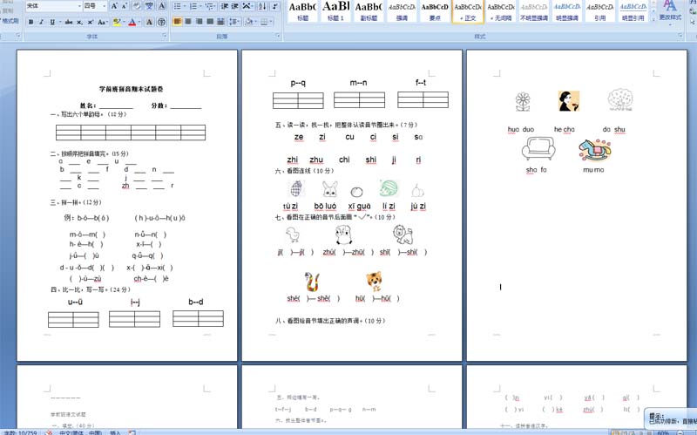
Task: Toggle subscript formatting
Action: (79, 22)
